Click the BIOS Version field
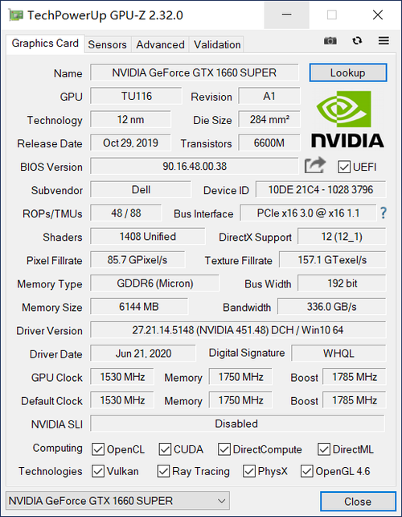 pos(195,166)
